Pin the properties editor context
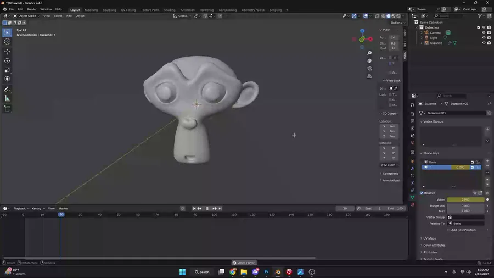The image size is (494, 278). coord(489,104)
